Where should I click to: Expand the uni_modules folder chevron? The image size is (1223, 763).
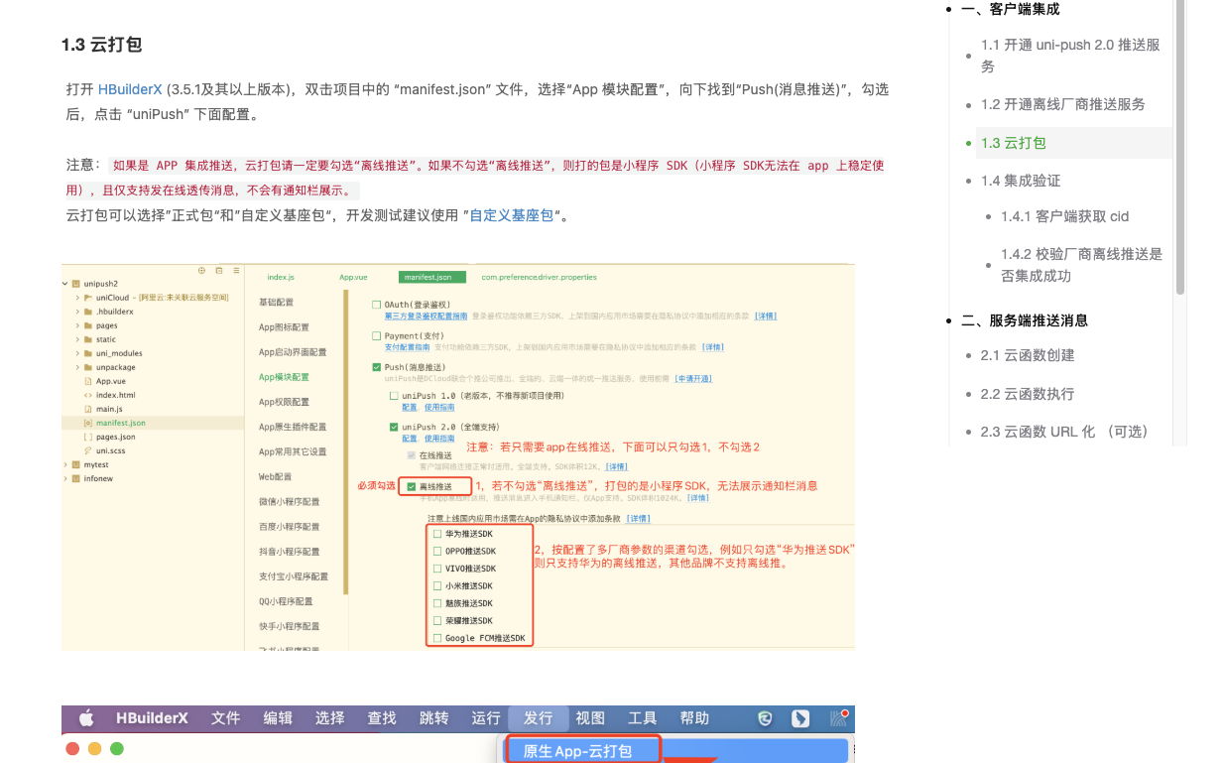[x=77, y=353]
